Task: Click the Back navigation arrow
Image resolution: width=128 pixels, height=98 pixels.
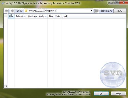Action: point(6,11)
